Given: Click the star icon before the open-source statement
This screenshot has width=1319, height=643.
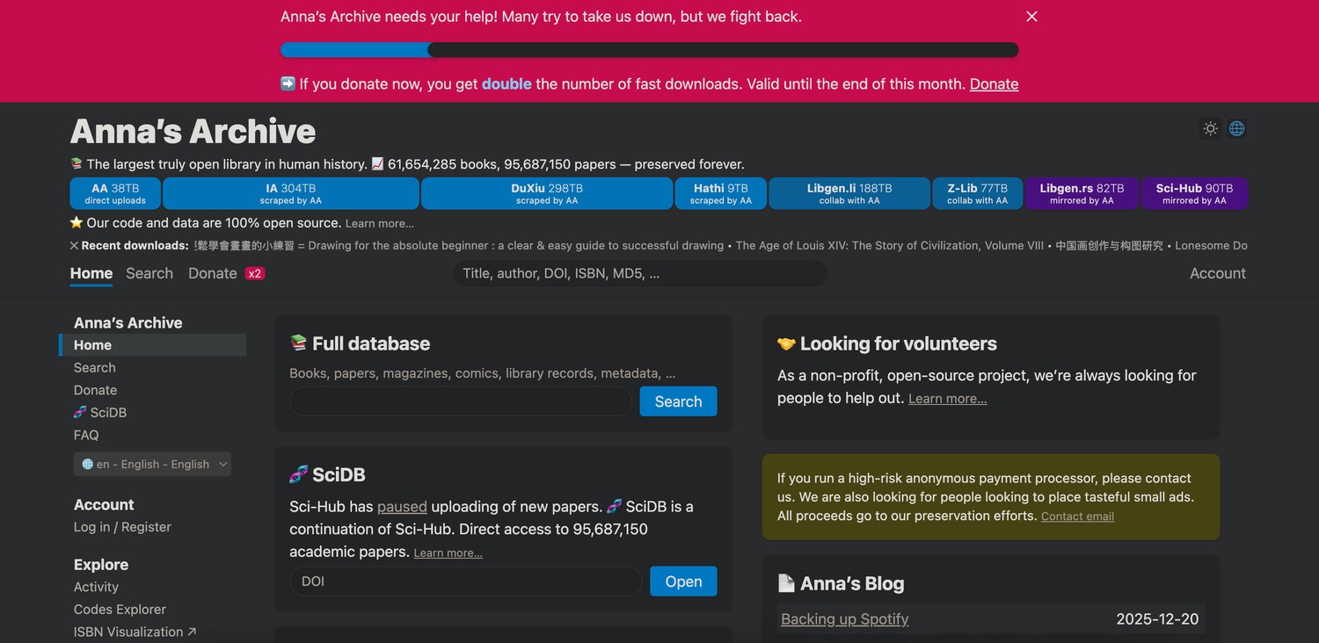Looking at the screenshot, I should 76,222.
